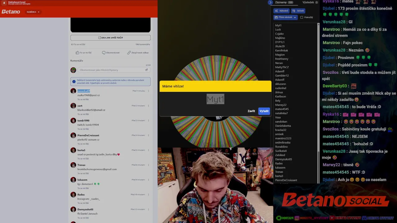This screenshot has width=397, height=223.
Task: Like zuzanka69's comment
Action: [83, 99]
